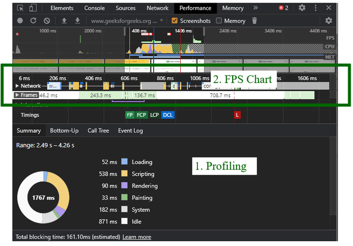The width and height of the screenshot is (353, 246).
Task: Click the Rendering purple color swatch
Action: (x=125, y=185)
